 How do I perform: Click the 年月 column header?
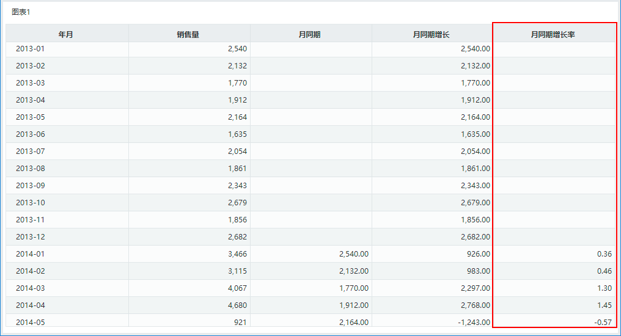pyautogui.click(x=66, y=34)
